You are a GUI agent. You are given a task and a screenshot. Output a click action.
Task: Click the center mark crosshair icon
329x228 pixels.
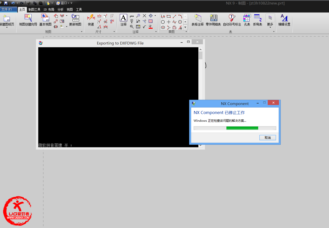click(151, 16)
